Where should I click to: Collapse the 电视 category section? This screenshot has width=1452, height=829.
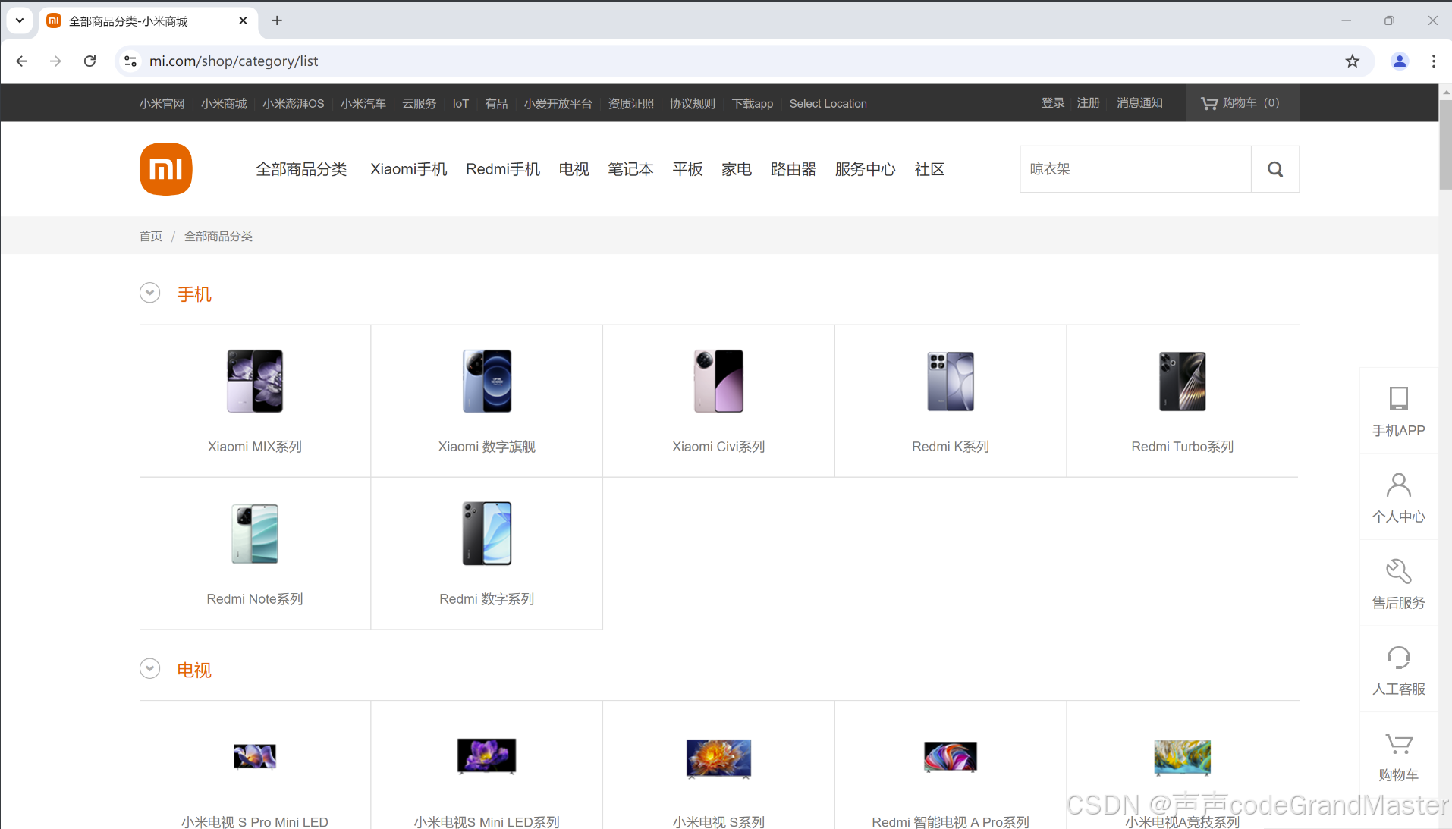coord(150,668)
